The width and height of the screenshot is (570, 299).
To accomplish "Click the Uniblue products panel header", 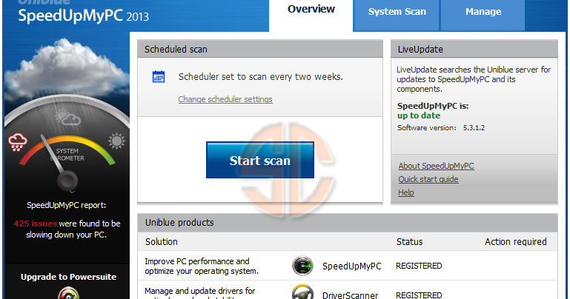I will coord(347,223).
